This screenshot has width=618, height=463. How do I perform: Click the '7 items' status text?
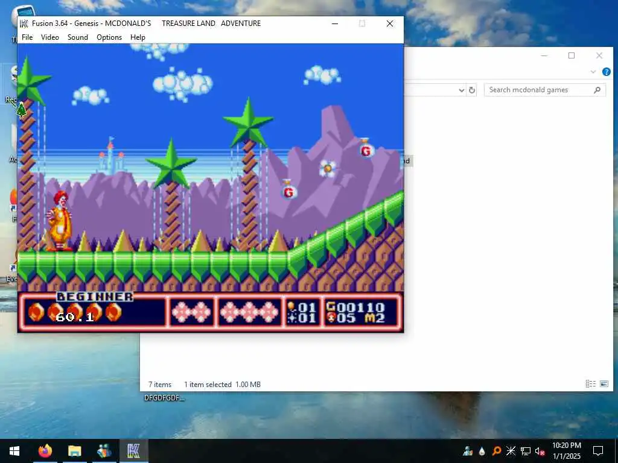coord(159,385)
